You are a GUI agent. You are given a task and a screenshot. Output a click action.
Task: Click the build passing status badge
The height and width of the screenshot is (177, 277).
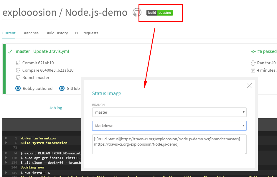tap(159, 13)
